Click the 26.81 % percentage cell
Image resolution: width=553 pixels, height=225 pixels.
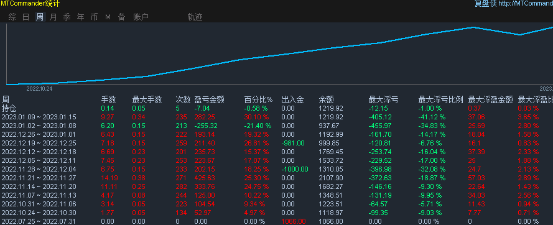[x=256, y=143]
